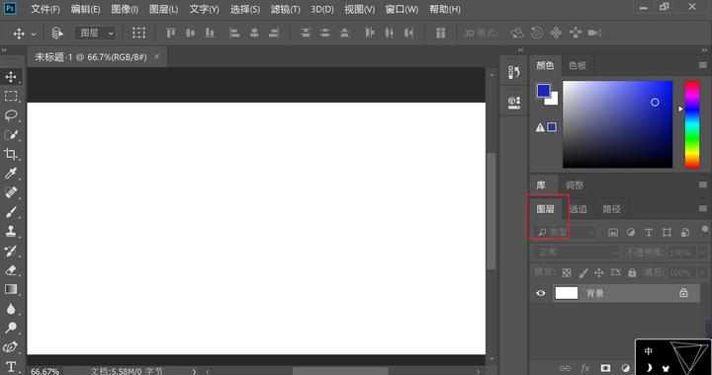
Task: Open the 3D panel icon in dock
Action: pos(514,102)
